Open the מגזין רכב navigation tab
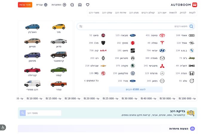Image resolution: width=215 pixels, height=134 pixels. [134, 13]
